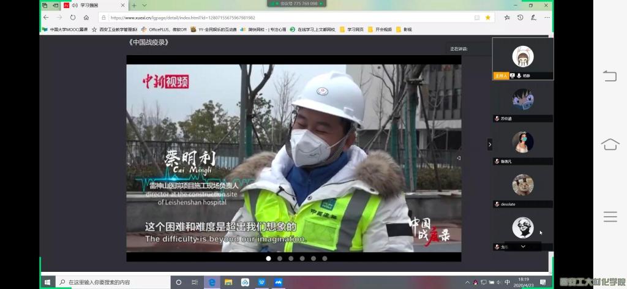Add page to favorites with star icon
627x289 pixels.
(488, 18)
